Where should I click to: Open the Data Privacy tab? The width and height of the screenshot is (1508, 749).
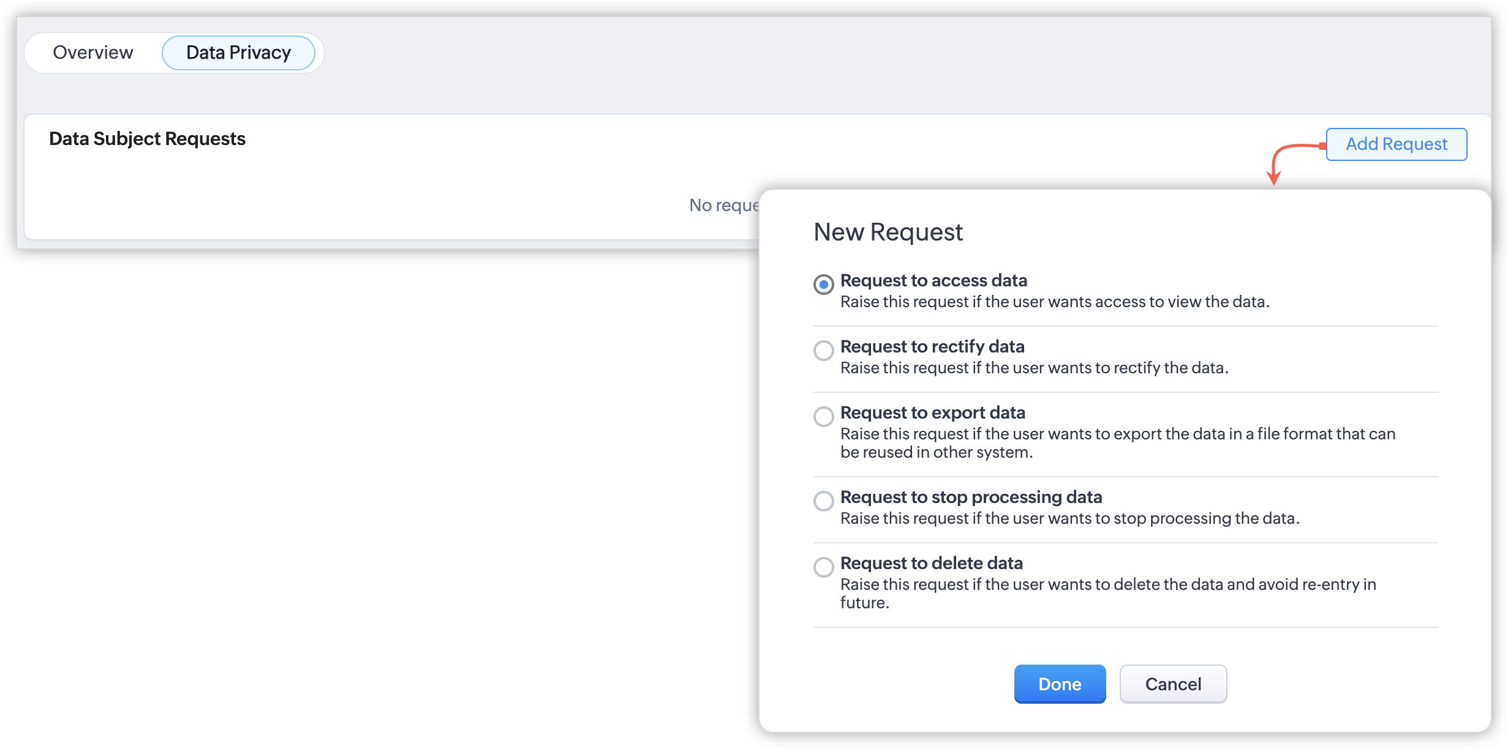(238, 53)
